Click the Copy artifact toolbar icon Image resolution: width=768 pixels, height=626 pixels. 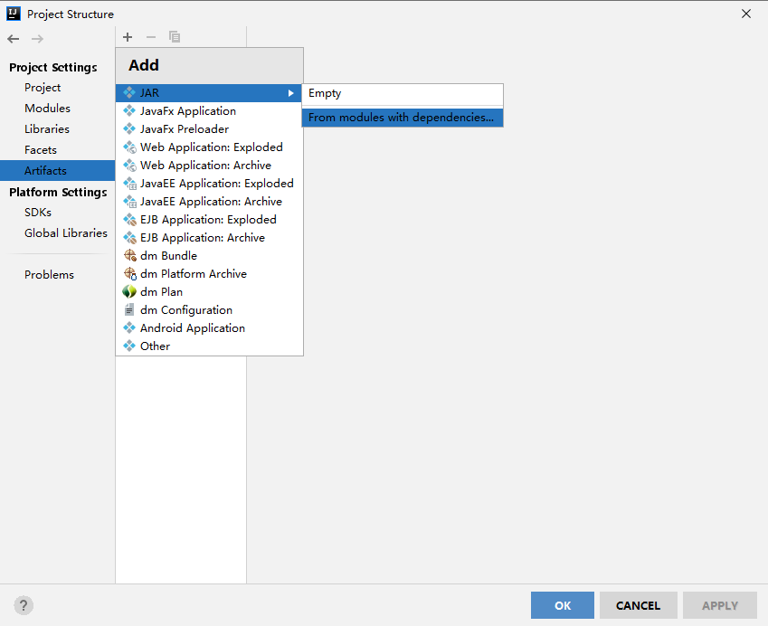pos(175,37)
